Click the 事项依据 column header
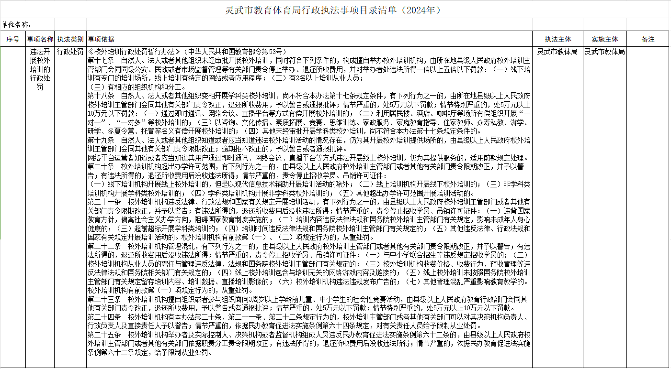This screenshot has width=671, height=369. click(x=101, y=39)
